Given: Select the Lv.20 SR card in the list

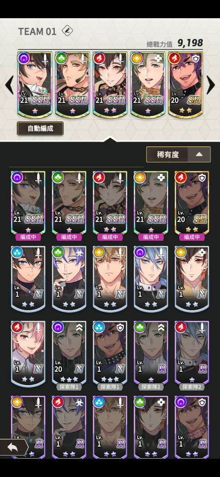Looking at the screenshot, I should [192, 203].
